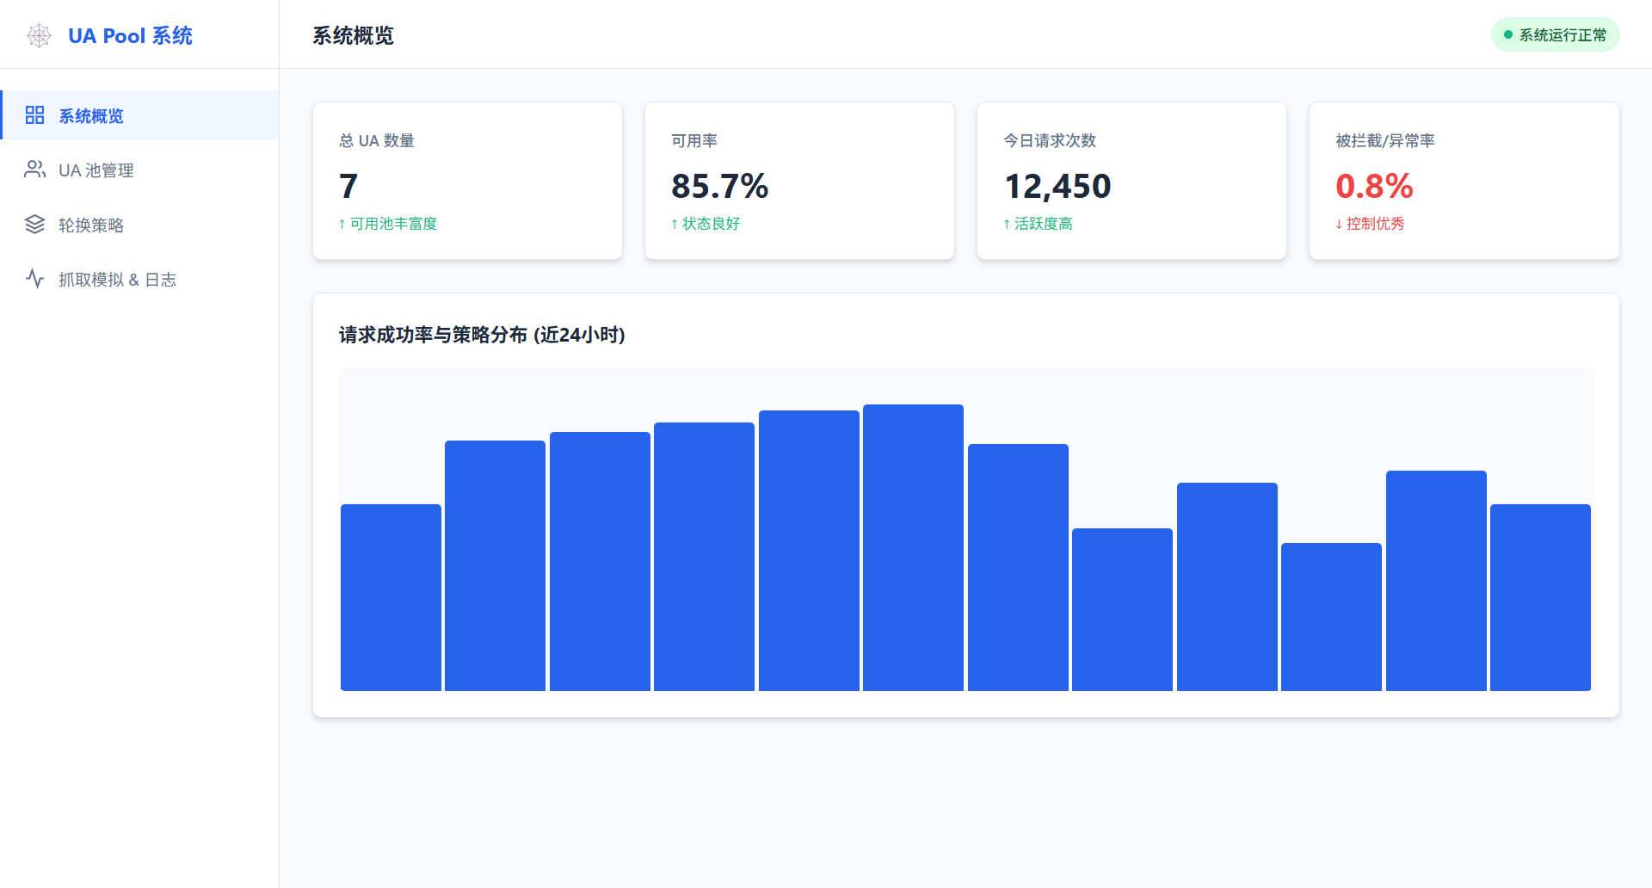This screenshot has height=888, width=1652.
Task: Click the UA Pool 系统 title
Action: point(130,35)
